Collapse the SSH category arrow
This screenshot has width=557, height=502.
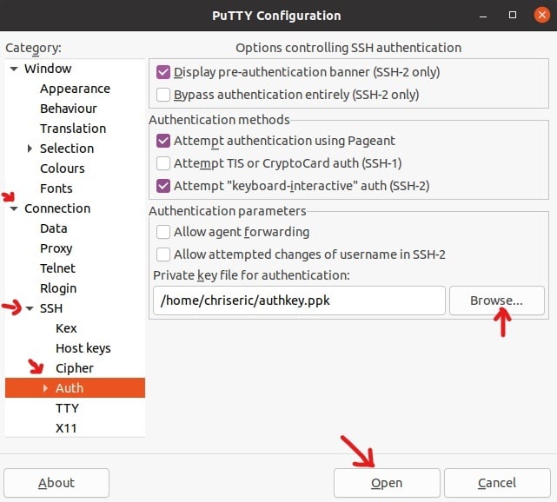(30, 308)
